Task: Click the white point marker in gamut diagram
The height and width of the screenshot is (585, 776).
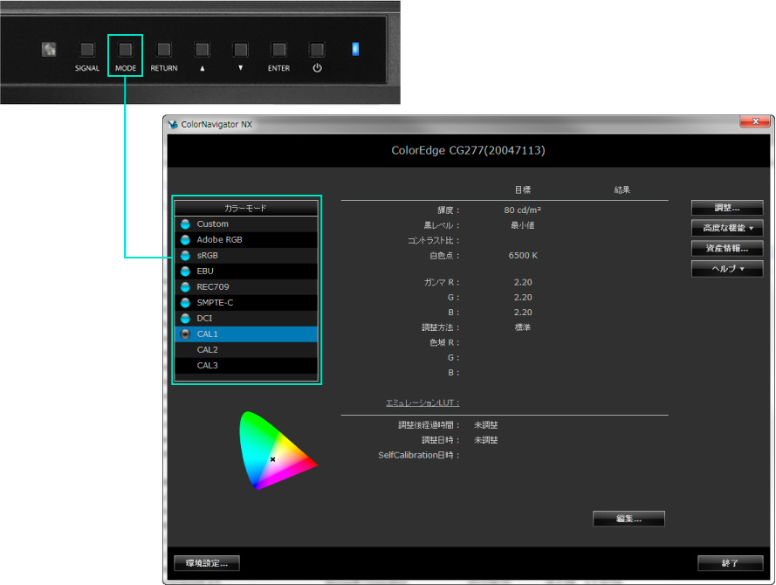Action: pos(272,460)
